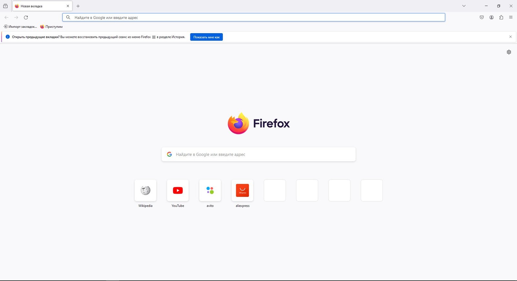Open the YouTube shortcut tile

178,190
